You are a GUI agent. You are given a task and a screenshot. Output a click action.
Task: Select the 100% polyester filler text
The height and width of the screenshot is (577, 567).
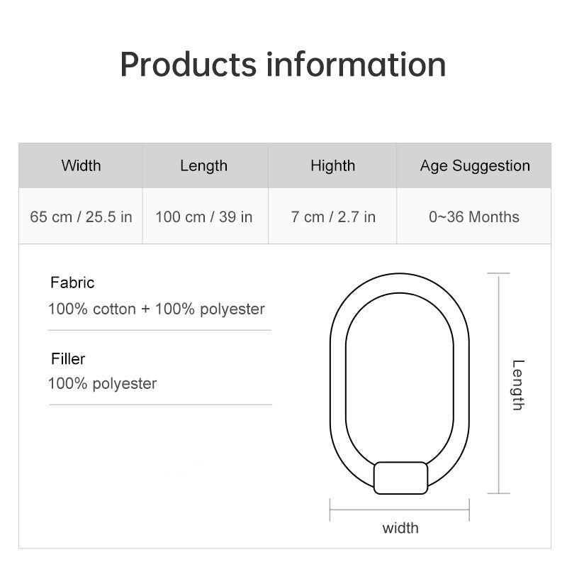103,384
